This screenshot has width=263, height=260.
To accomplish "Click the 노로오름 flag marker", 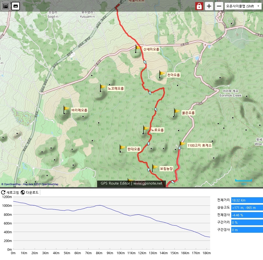I will (146, 129).
